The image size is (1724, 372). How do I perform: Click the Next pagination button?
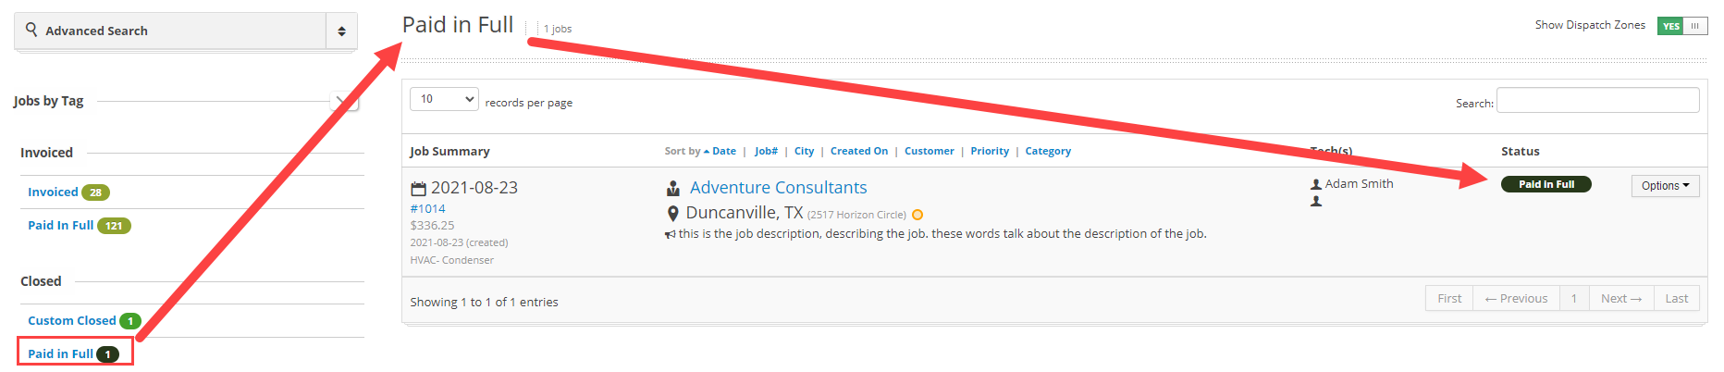1620,299
